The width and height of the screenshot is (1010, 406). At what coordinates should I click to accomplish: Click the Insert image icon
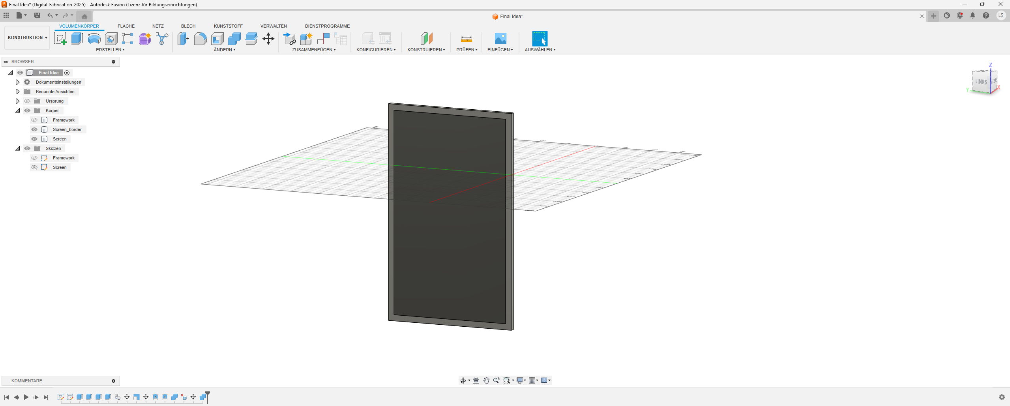500,39
